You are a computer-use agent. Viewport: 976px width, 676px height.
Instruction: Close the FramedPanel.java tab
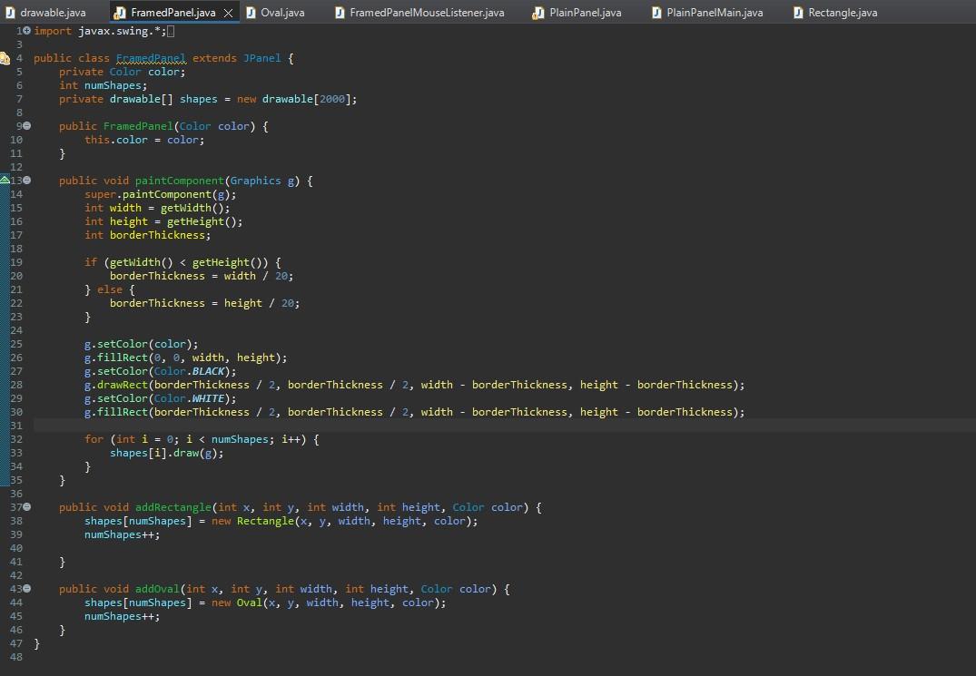pyautogui.click(x=229, y=13)
